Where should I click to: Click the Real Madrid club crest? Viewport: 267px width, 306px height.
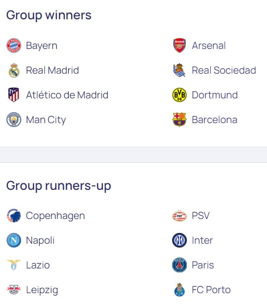coord(14,70)
